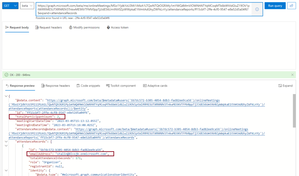Image resolution: width=299 pixels, height=176 pixels.
Task: Open the Access token tab
Action: (118, 27)
